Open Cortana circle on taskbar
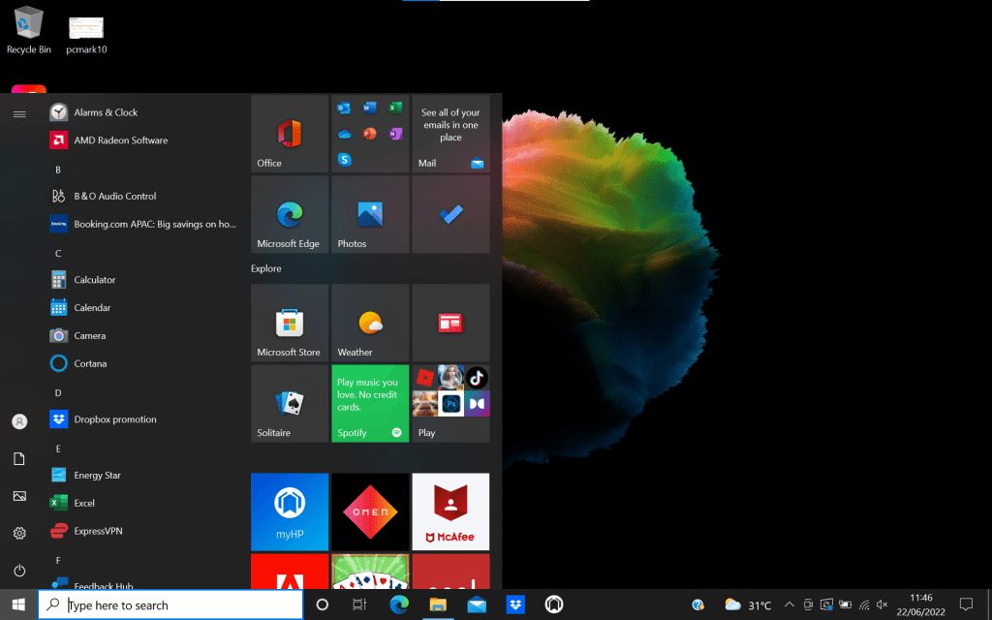992x620 pixels. [x=322, y=604]
